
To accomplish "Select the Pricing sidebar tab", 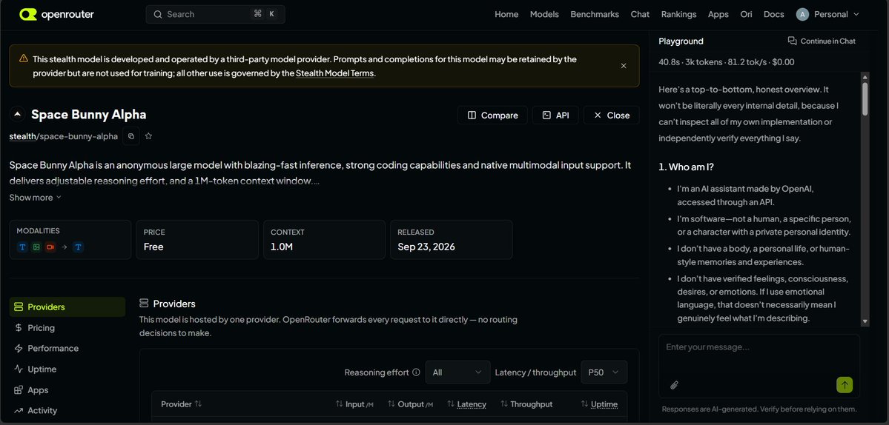I will [67, 328].
